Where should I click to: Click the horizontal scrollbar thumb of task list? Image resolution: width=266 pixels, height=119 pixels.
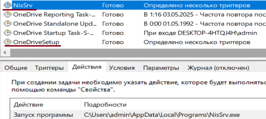(138, 52)
